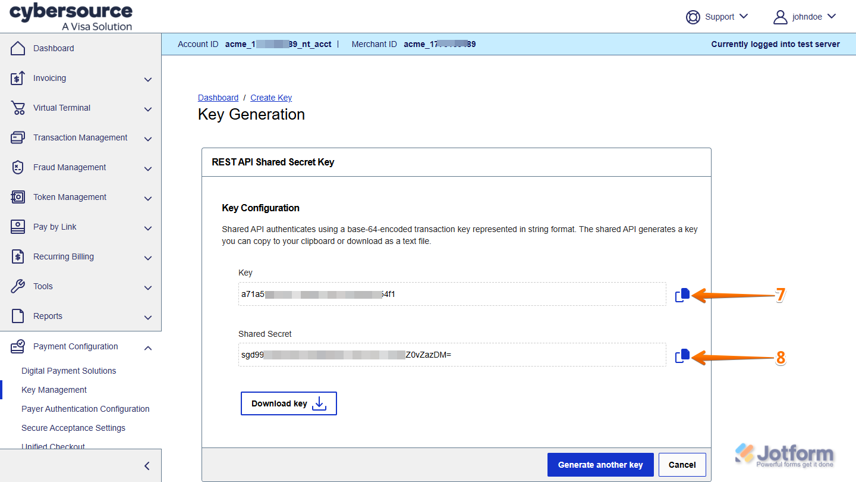Collapse the Payment Configuration section chevron
This screenshot has width=856, height=482.
(148, 348)
